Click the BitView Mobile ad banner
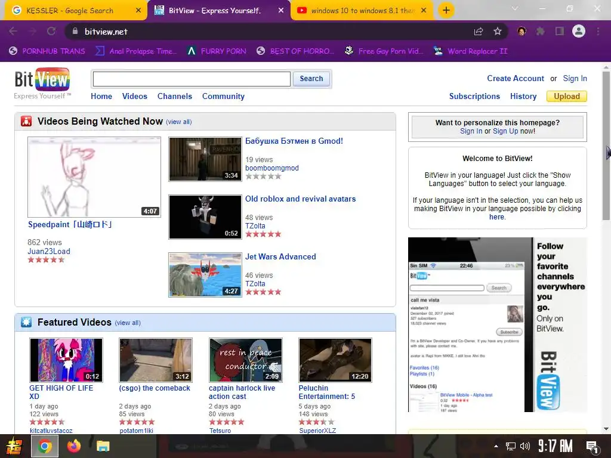The image size is (611, 458). (x=497, y=324)
